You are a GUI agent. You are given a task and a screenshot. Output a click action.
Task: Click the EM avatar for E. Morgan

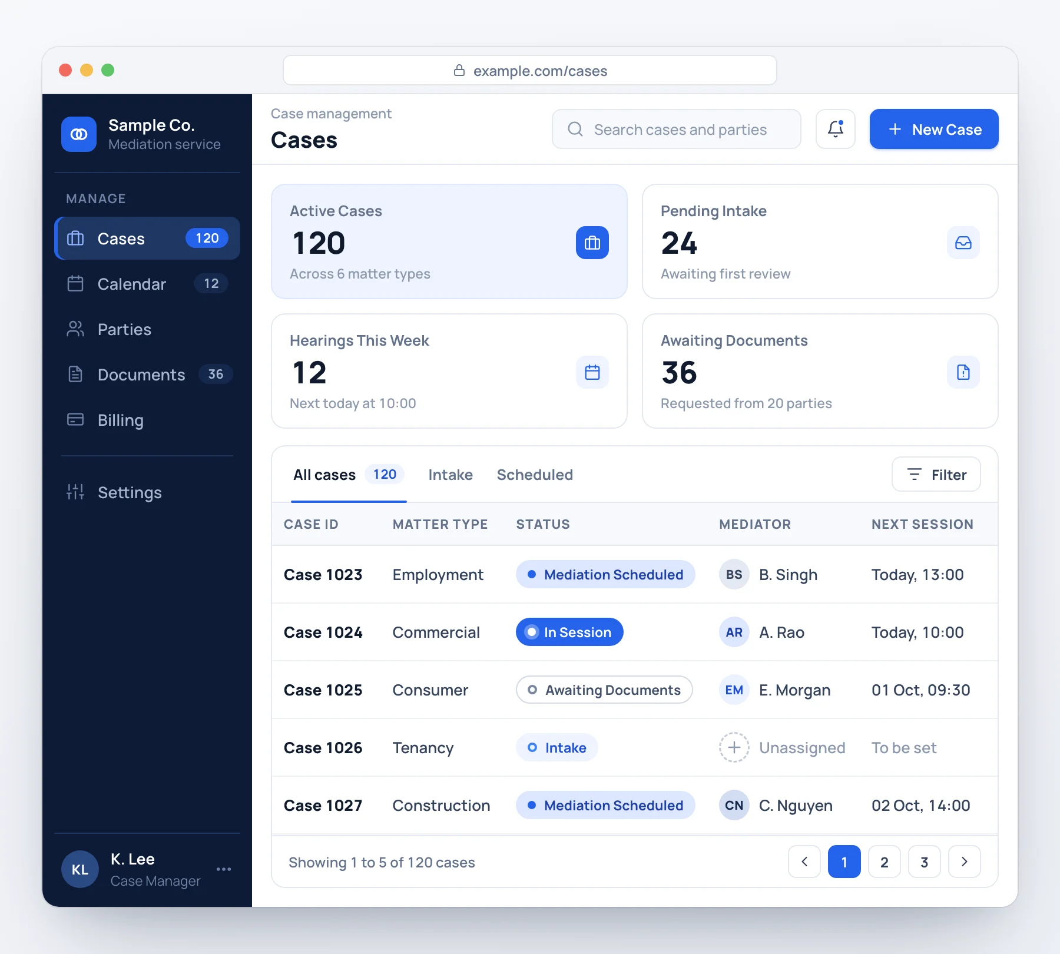click(x=734, y=690)
